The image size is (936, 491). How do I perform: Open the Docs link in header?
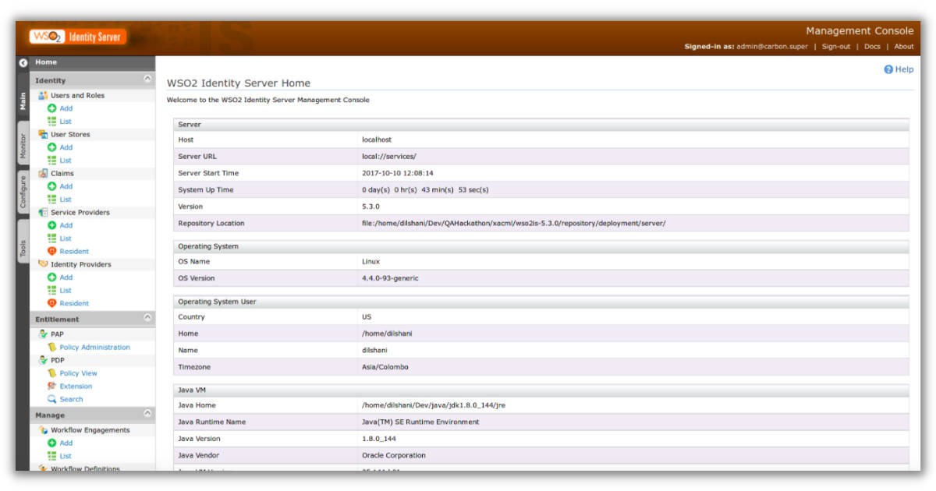872,47
